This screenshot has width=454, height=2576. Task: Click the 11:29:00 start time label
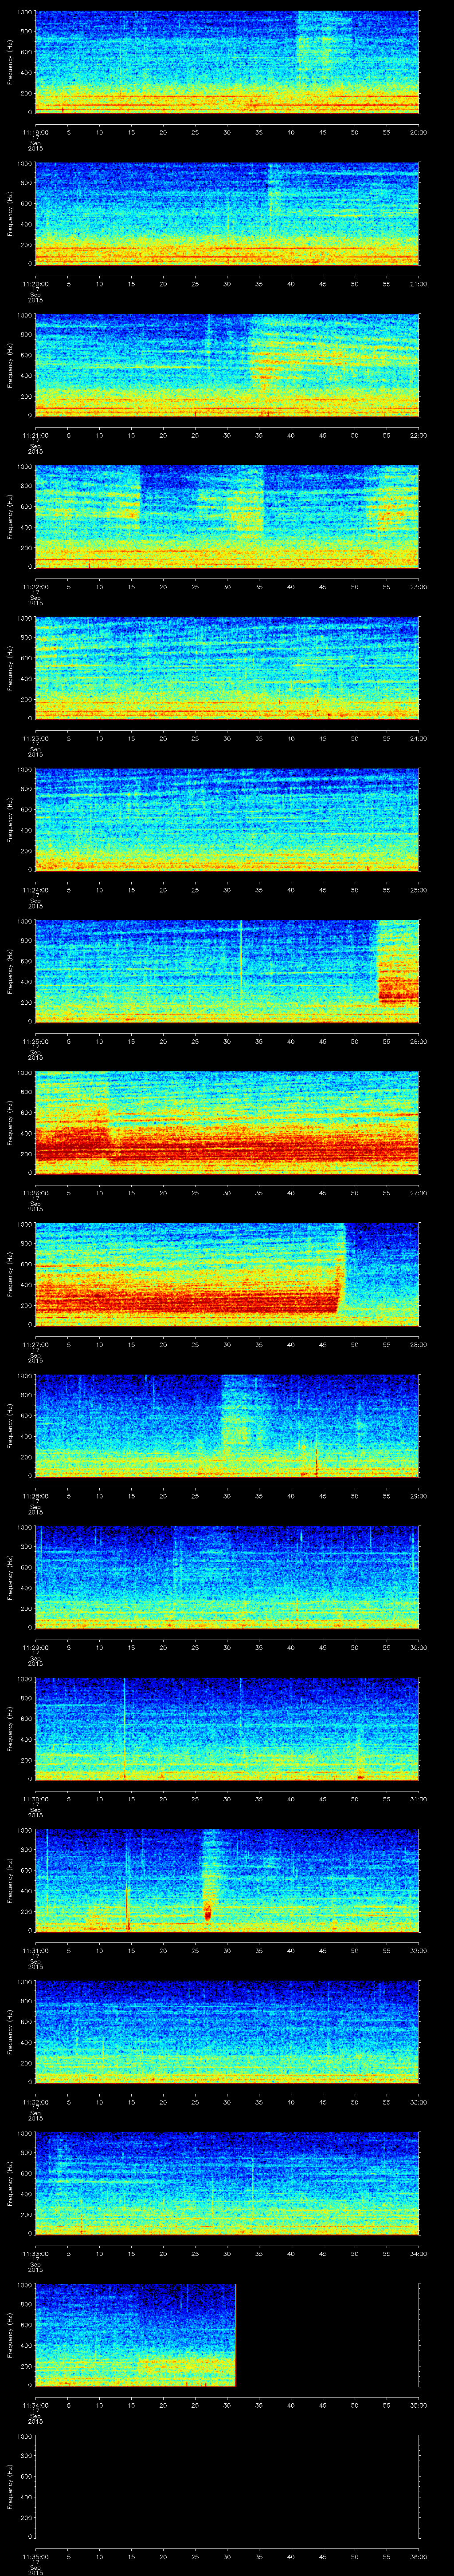point(35,1647)
